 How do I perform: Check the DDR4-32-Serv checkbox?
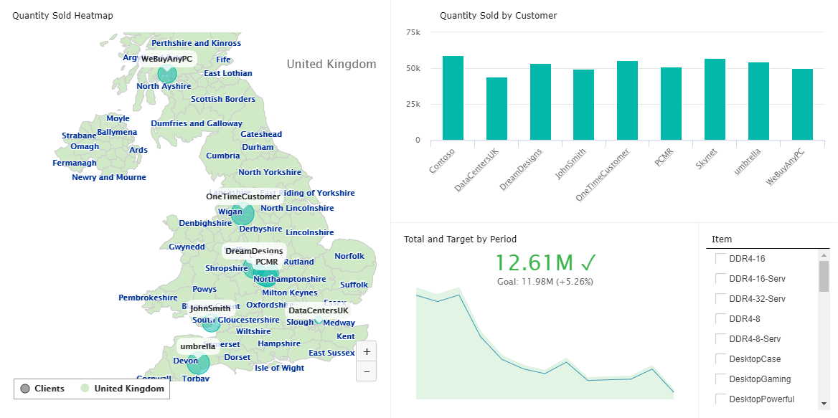coord(720,298)
